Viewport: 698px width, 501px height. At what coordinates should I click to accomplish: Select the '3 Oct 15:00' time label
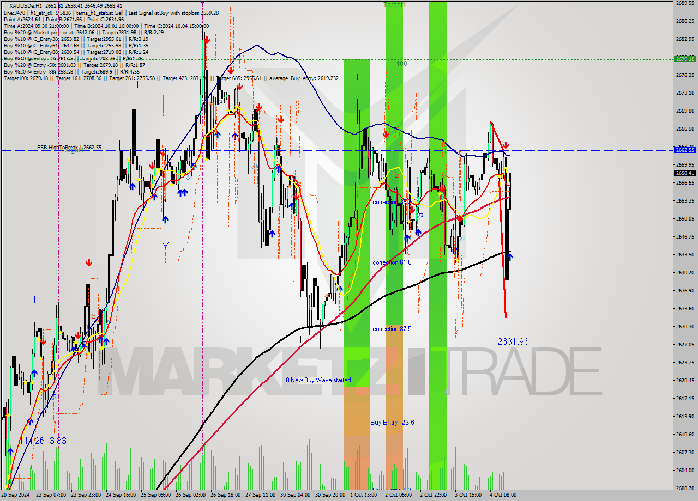point(469,495)
